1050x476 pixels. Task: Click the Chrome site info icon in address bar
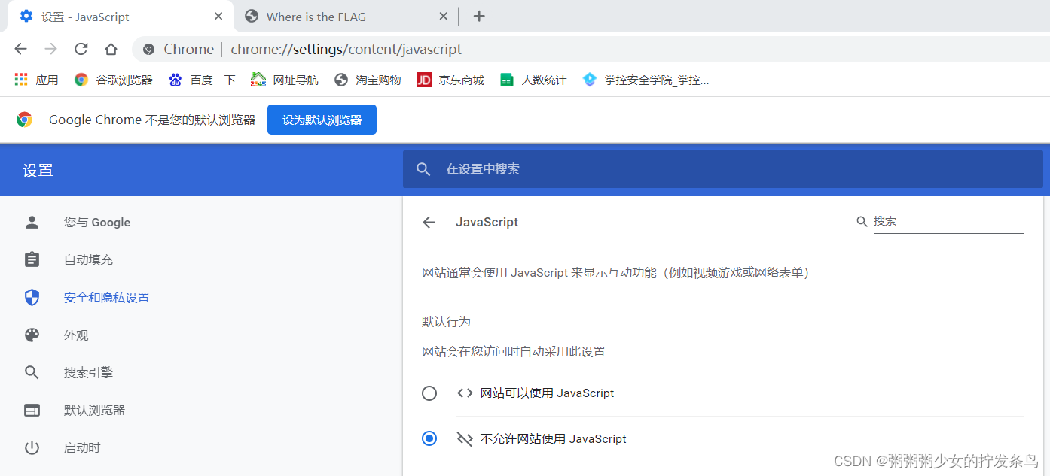(149, 49)
